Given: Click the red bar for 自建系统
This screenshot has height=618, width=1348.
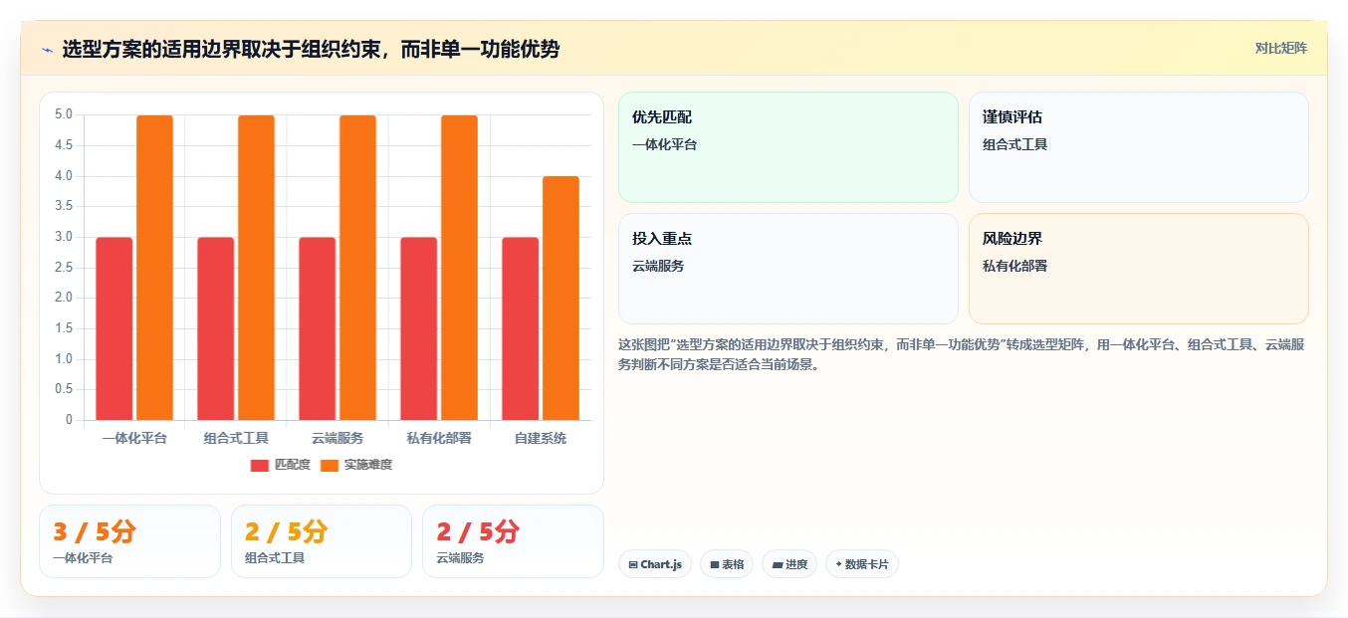Looking at the screenshot, I should [x=521, y=328].
